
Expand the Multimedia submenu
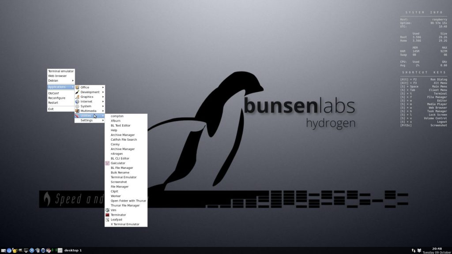[90, 111]
